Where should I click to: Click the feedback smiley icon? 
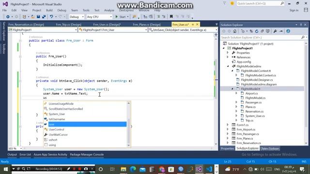point(232,3)
